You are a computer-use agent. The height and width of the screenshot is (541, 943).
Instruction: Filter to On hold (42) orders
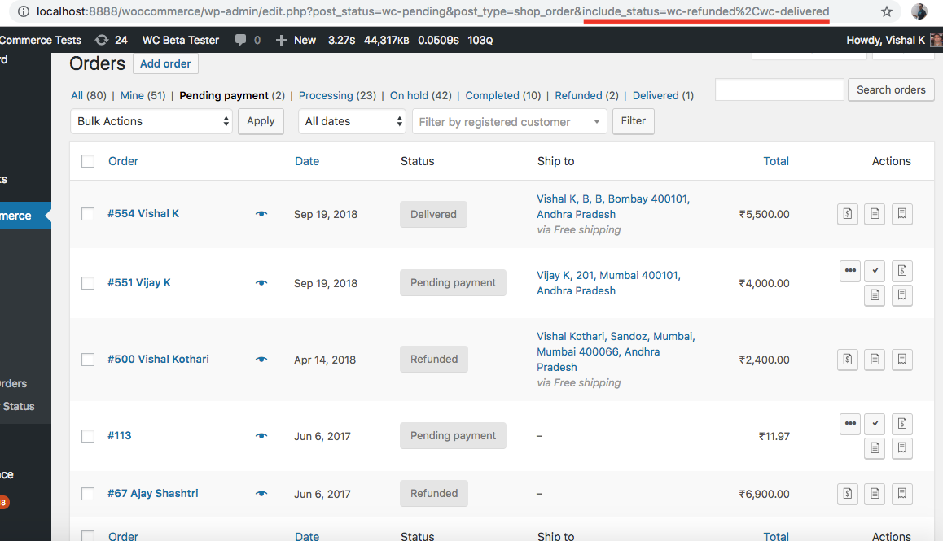pyautogui.click(x=420, y=95)
